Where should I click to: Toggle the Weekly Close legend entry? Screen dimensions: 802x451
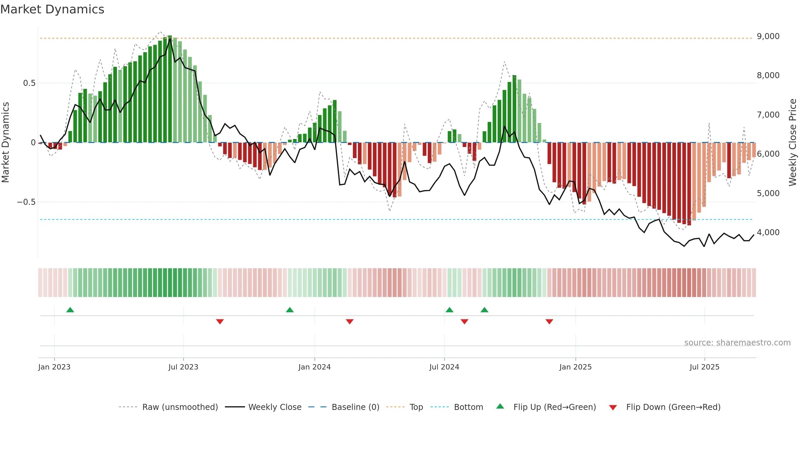[263, 407]
